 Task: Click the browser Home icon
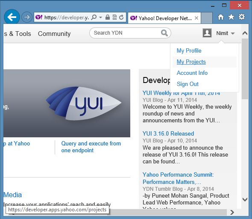pyautogui.click(x=221, y=17)
